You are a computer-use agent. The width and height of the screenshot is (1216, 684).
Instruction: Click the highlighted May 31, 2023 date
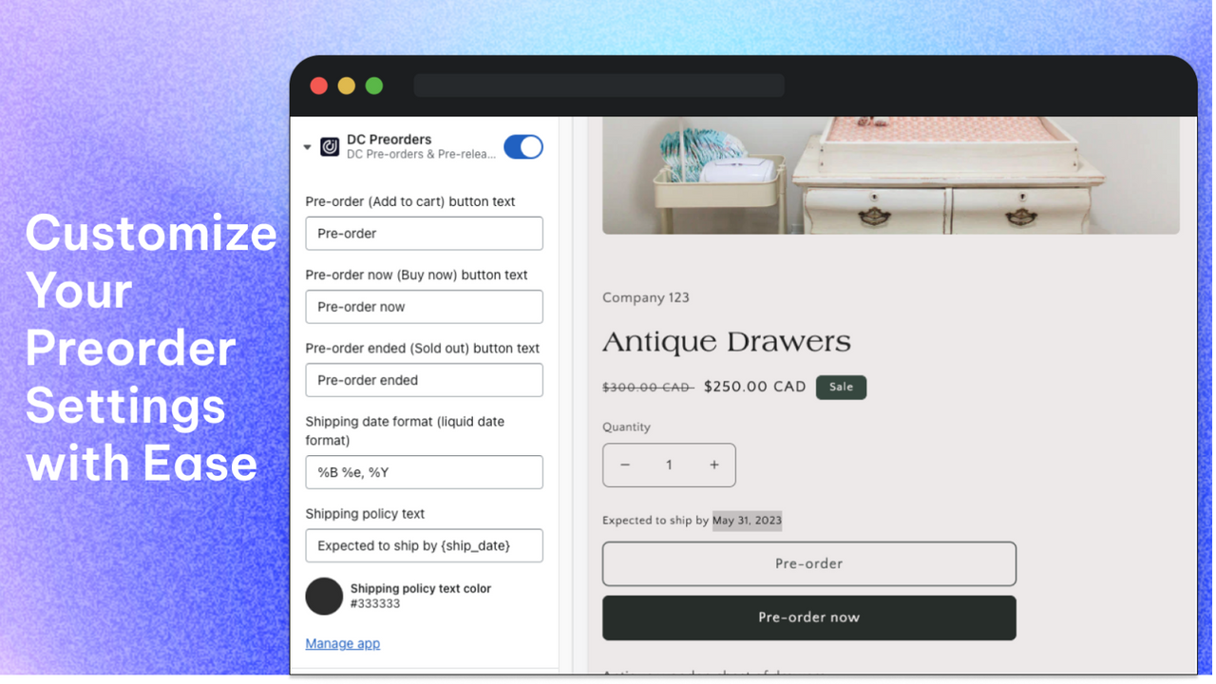[x=747, y=520]
